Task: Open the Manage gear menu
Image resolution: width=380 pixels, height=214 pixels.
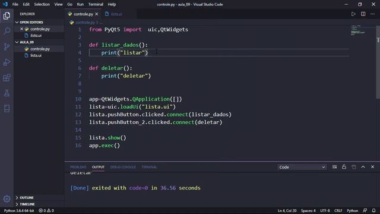Action: tap(7, 199)
